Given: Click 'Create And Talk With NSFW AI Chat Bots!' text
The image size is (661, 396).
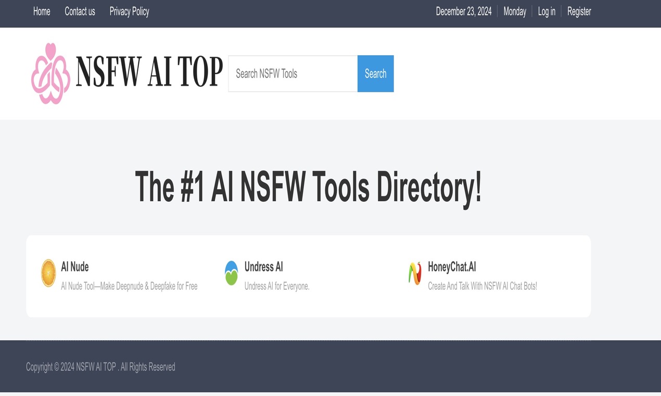Looking at the screenshot, I should (x=482, y=286).
